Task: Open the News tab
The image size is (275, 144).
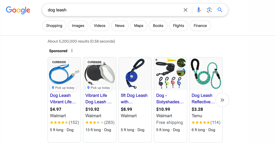Action: coord(120,26)
